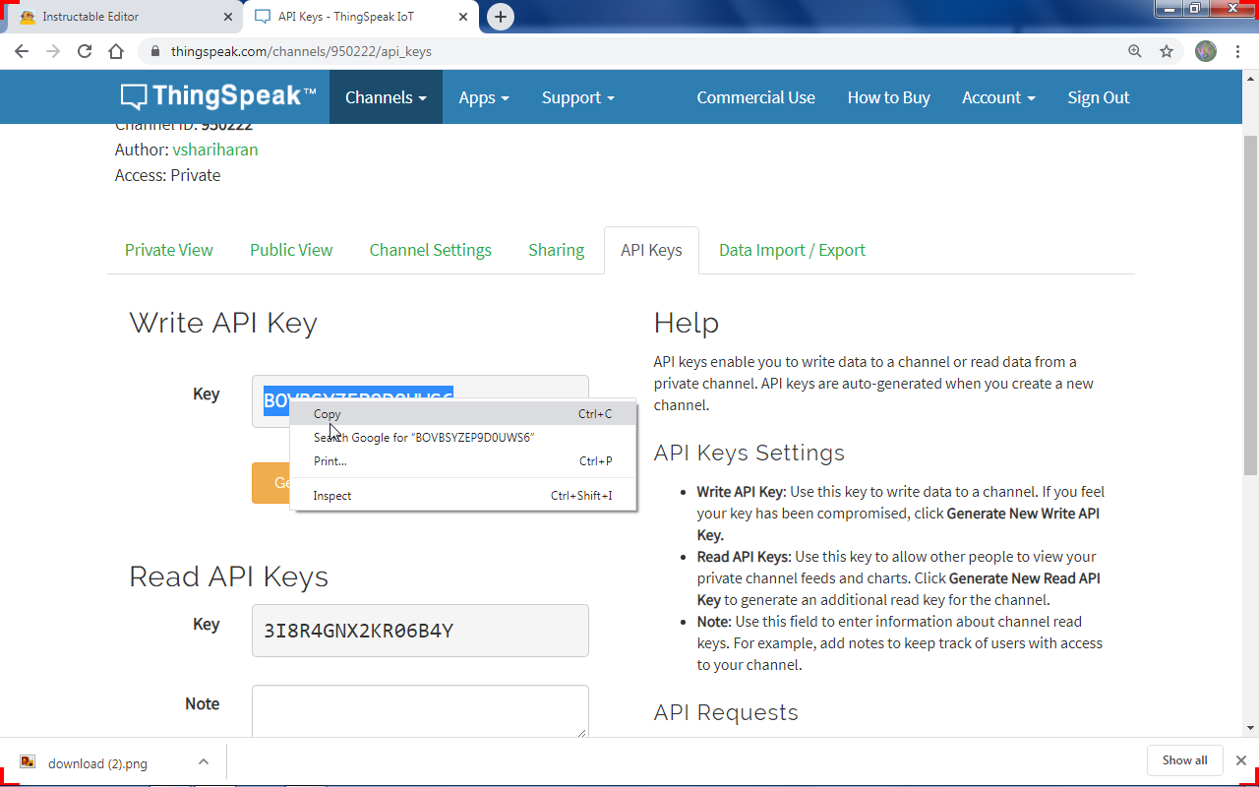This screenshot has width=1259, height=787.
Task: Click the Write API Key heading
Action: (x=223, y=323)
